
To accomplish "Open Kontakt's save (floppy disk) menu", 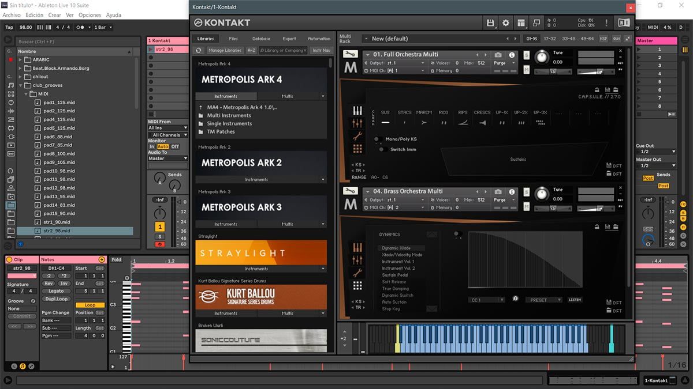I will 490,22.
